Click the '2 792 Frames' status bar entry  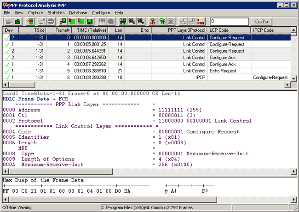[x=199, y=207]
